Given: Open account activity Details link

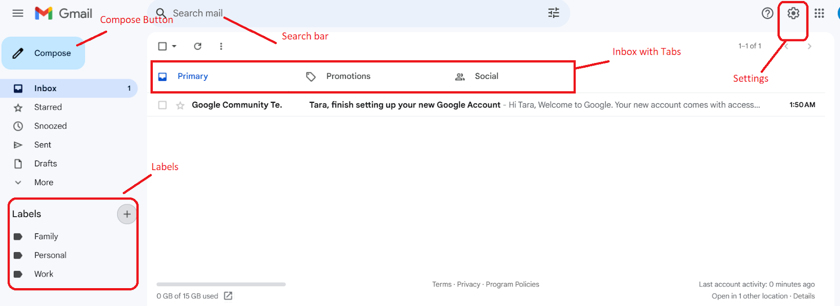Looking at the screenshot, I should 804,296.
